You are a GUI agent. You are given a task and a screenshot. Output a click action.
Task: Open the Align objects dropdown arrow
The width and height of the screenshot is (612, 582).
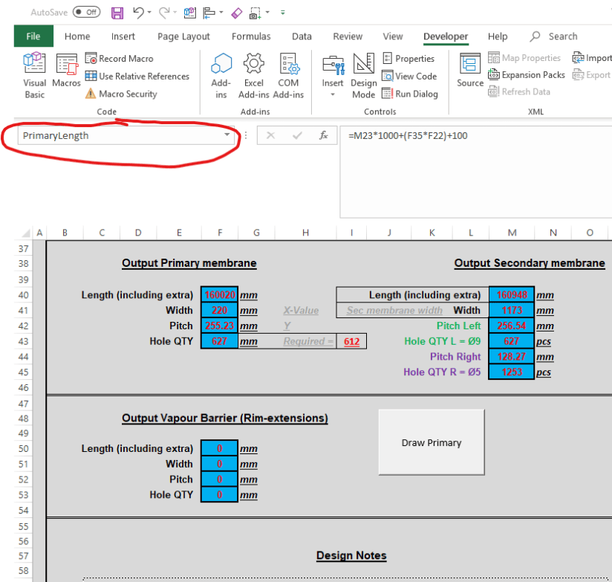[x=221, y=13]
